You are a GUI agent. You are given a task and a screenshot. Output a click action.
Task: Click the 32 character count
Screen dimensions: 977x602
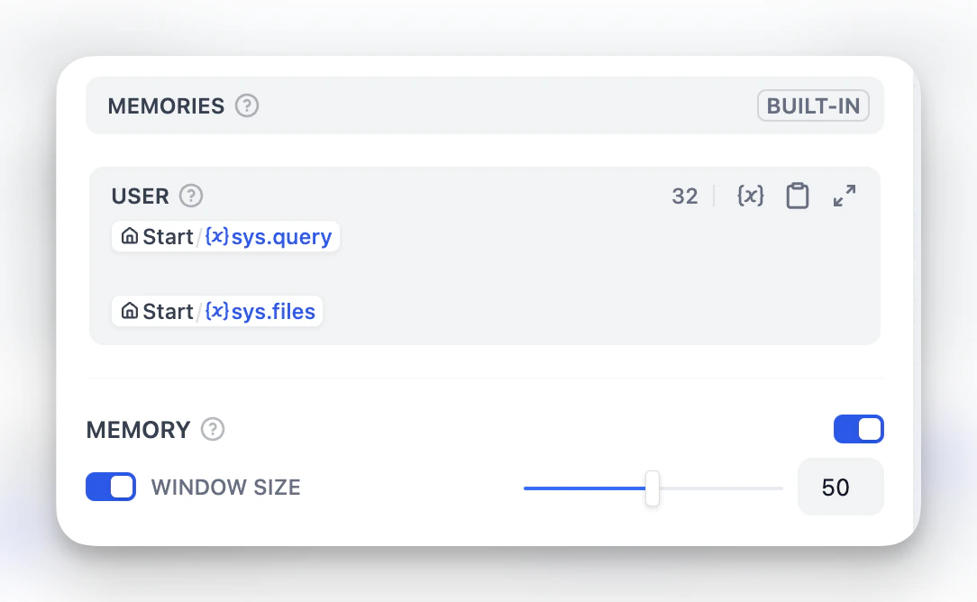coord(685,196)
